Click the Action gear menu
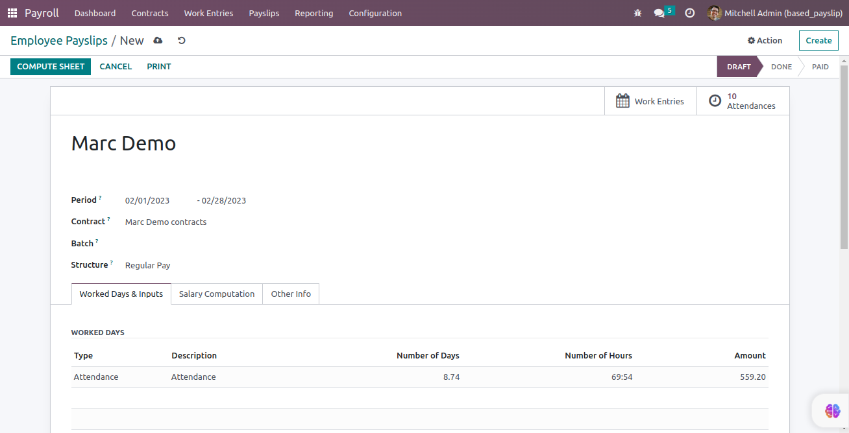Viewport: 849px width, 433px height. point(765,40)
